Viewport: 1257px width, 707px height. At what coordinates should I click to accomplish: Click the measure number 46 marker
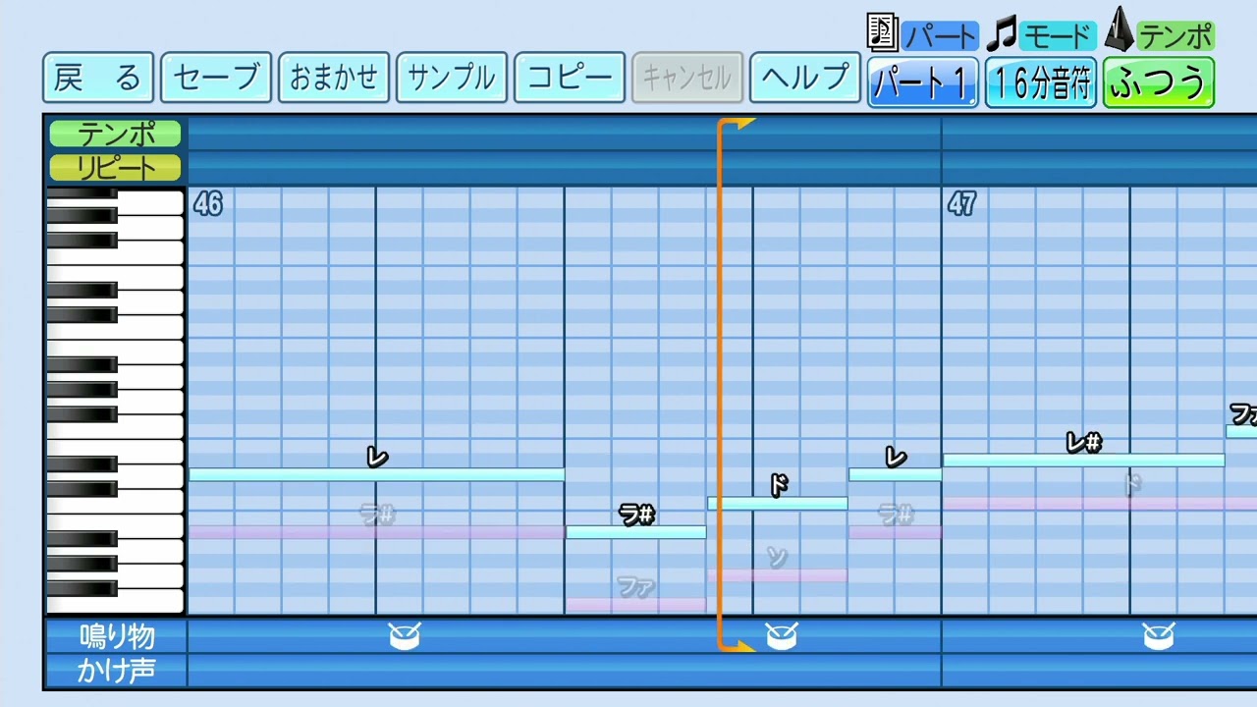[208, 204]
